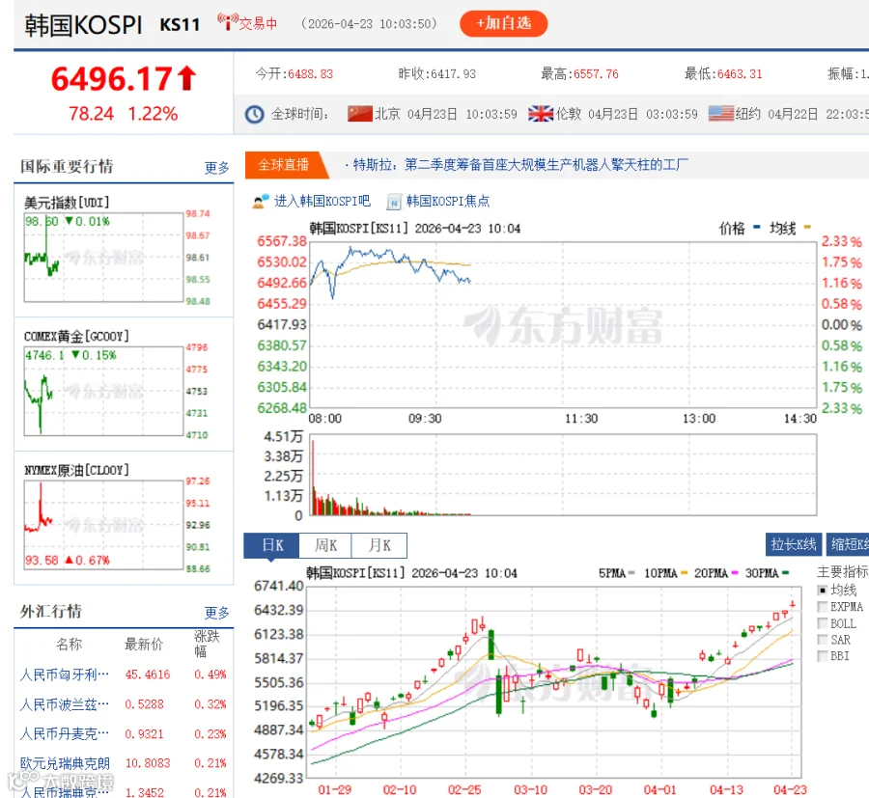Open 人民币波兰兹 forex row link
Viewport: 869px width, 798px height.
(65, 704)
